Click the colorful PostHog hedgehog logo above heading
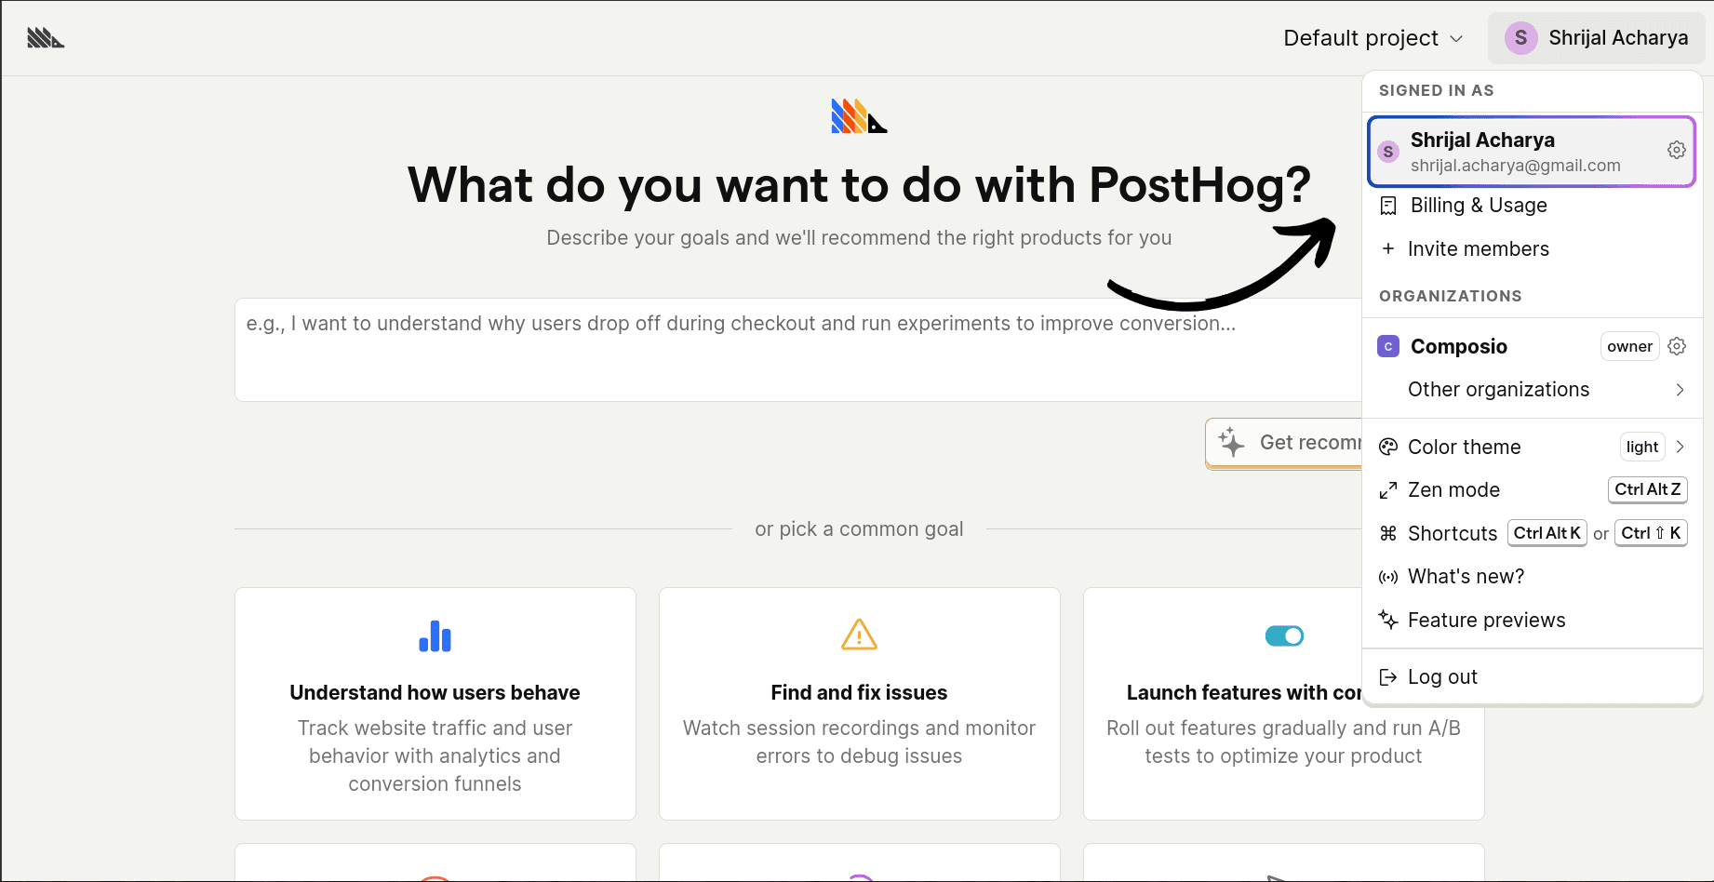 [x=859, y=116]
